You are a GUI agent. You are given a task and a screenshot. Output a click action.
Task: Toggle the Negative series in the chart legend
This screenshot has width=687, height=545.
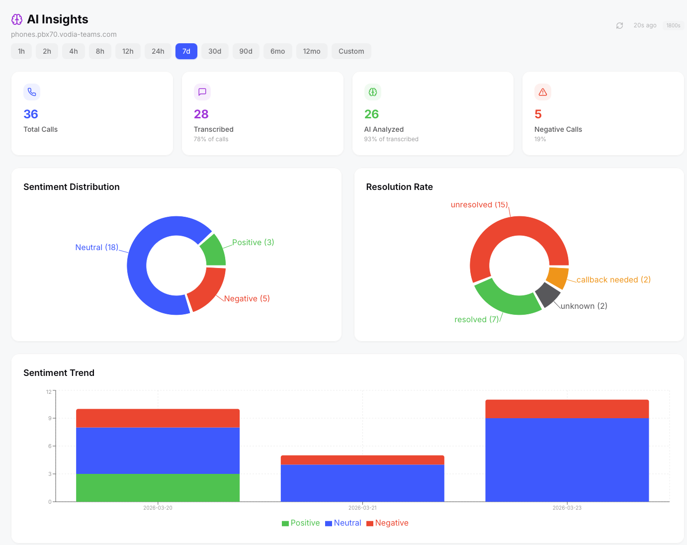387,523
